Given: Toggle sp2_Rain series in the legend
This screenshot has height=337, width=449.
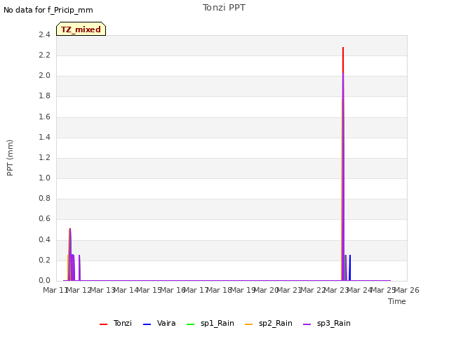Looking at the screenshot, I should pos(269,323).
